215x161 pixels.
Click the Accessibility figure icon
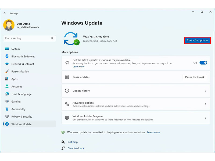(x=7, y=109)
